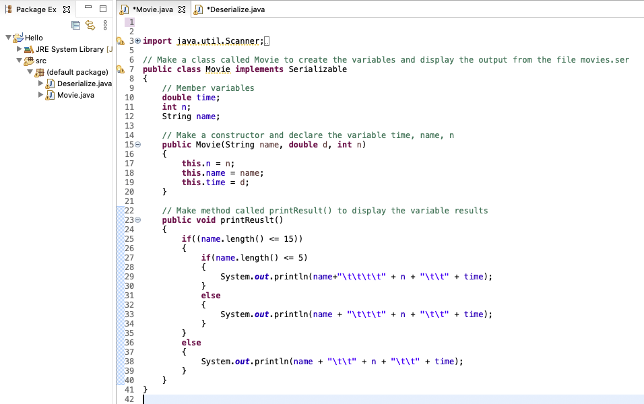Click the Java project icon beside Hello

click(18, 38)
